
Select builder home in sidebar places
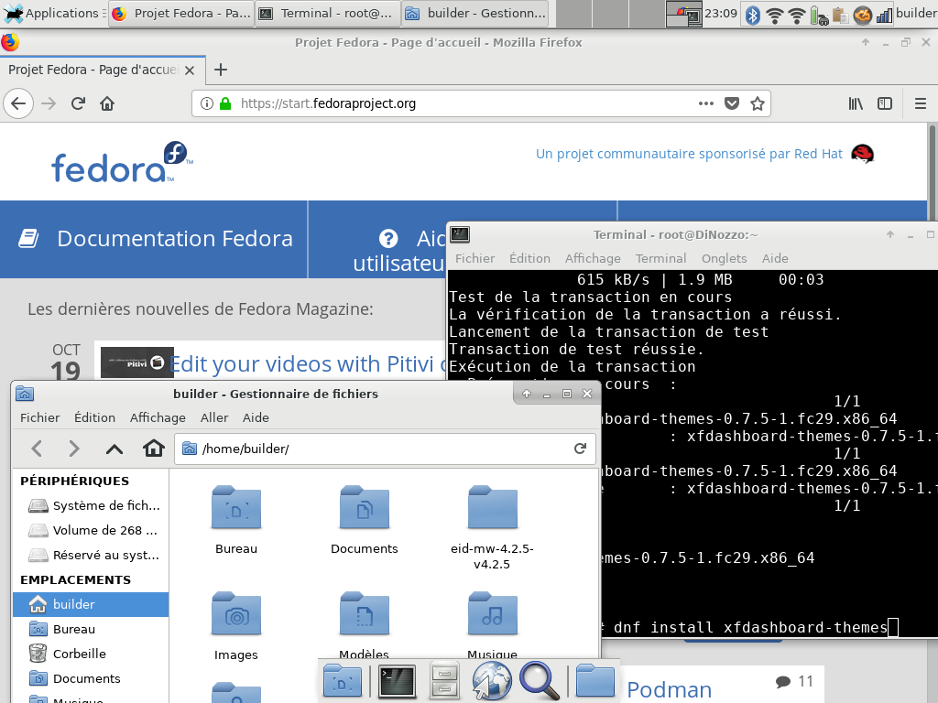(x=91, y=604)
